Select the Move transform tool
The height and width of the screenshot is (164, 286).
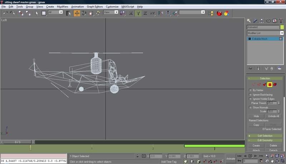click(77, 13)
